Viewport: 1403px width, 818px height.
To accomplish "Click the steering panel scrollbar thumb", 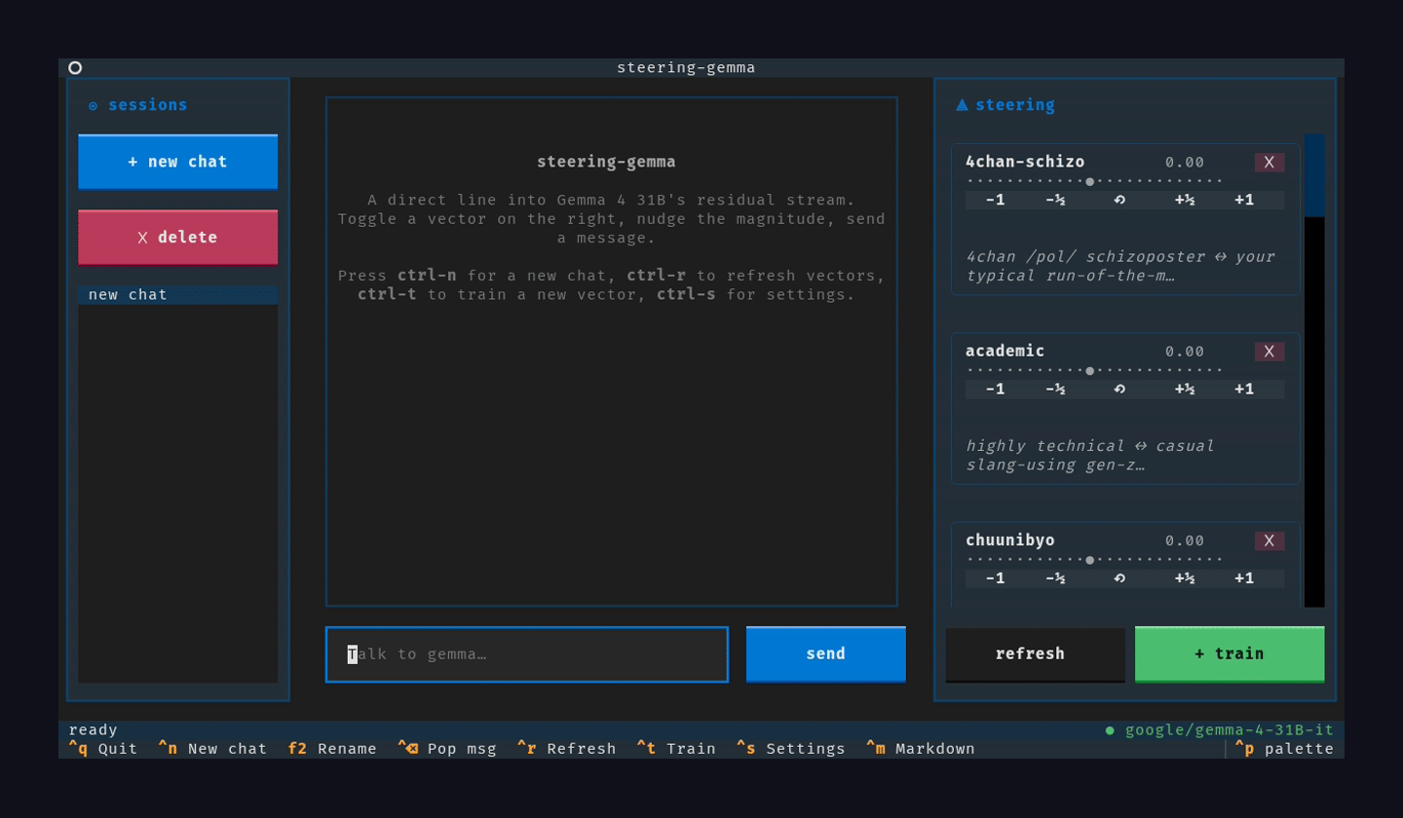I will pos(1314,175).
